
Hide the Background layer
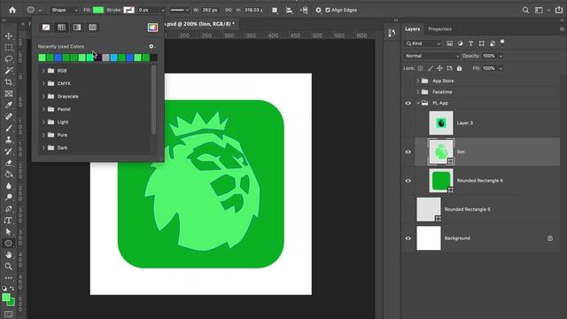(408, 238)
